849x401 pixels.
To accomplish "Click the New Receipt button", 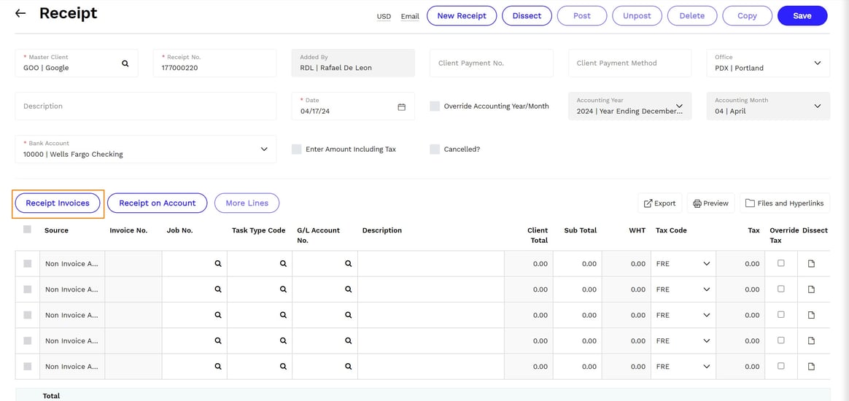I will [461, 16].
